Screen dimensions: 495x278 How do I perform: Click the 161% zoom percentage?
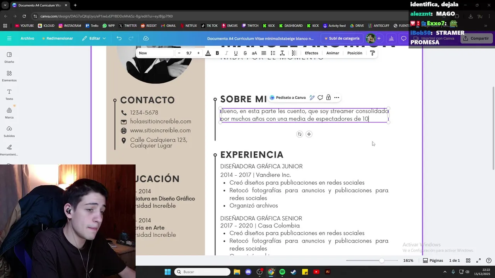click(408, 261)
